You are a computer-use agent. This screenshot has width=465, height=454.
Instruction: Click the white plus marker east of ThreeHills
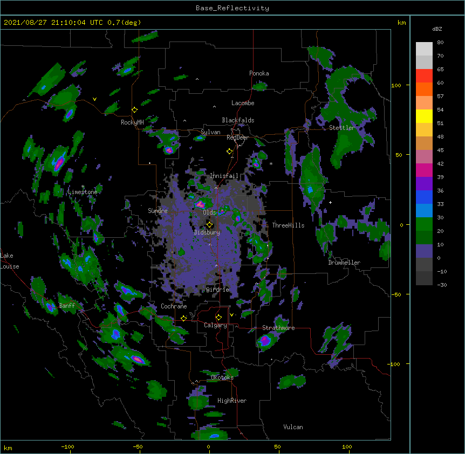[330, 202]
